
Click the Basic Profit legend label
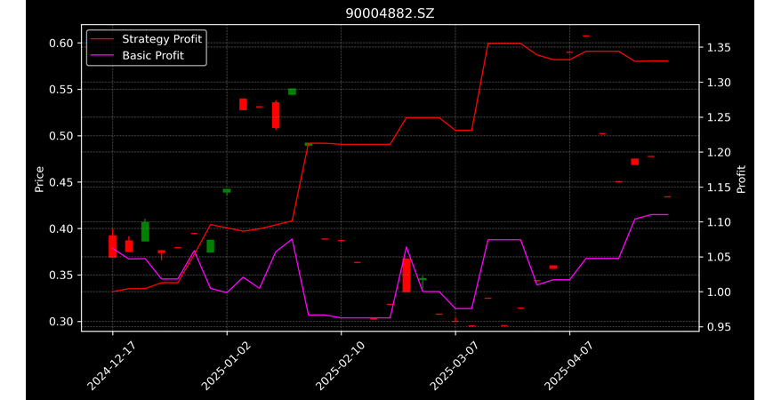153,55
